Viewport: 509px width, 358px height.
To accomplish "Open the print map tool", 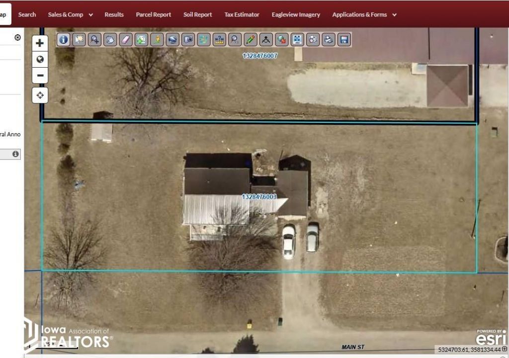I will (328, 40).
